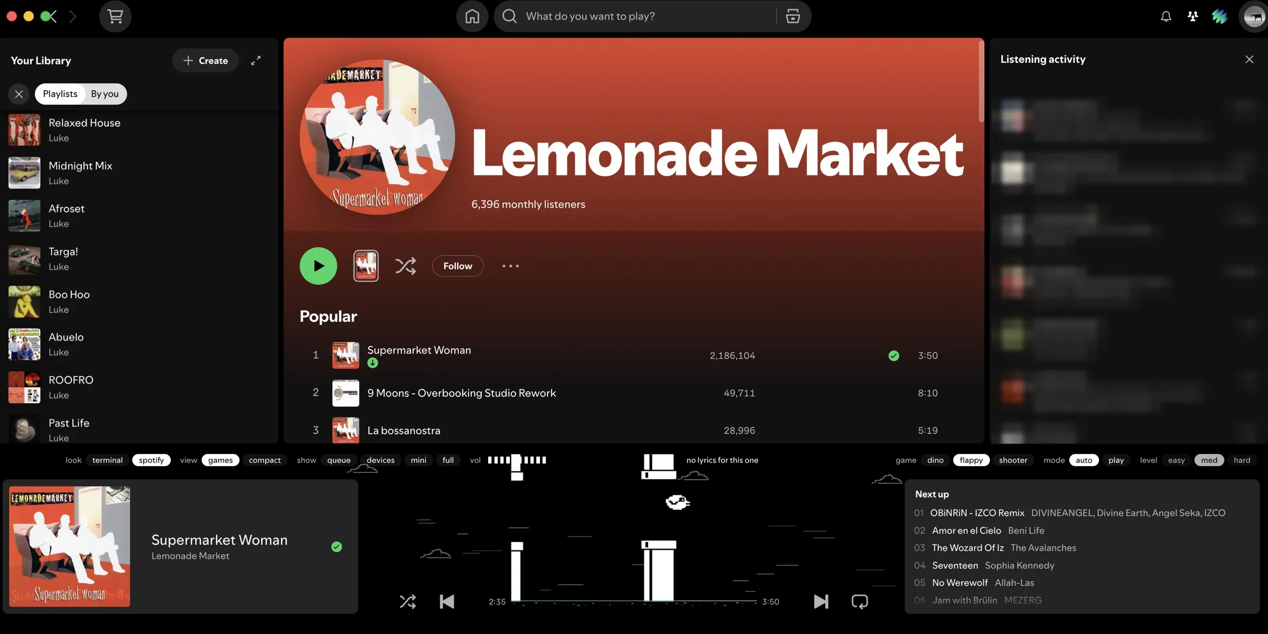Viewport: 1268px width, 634px height.
Task: Toggle artist shuffle beside Follow button
Action: 405,266
